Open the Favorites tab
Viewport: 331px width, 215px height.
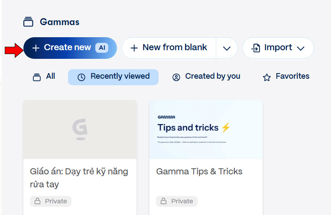[286, 77]
